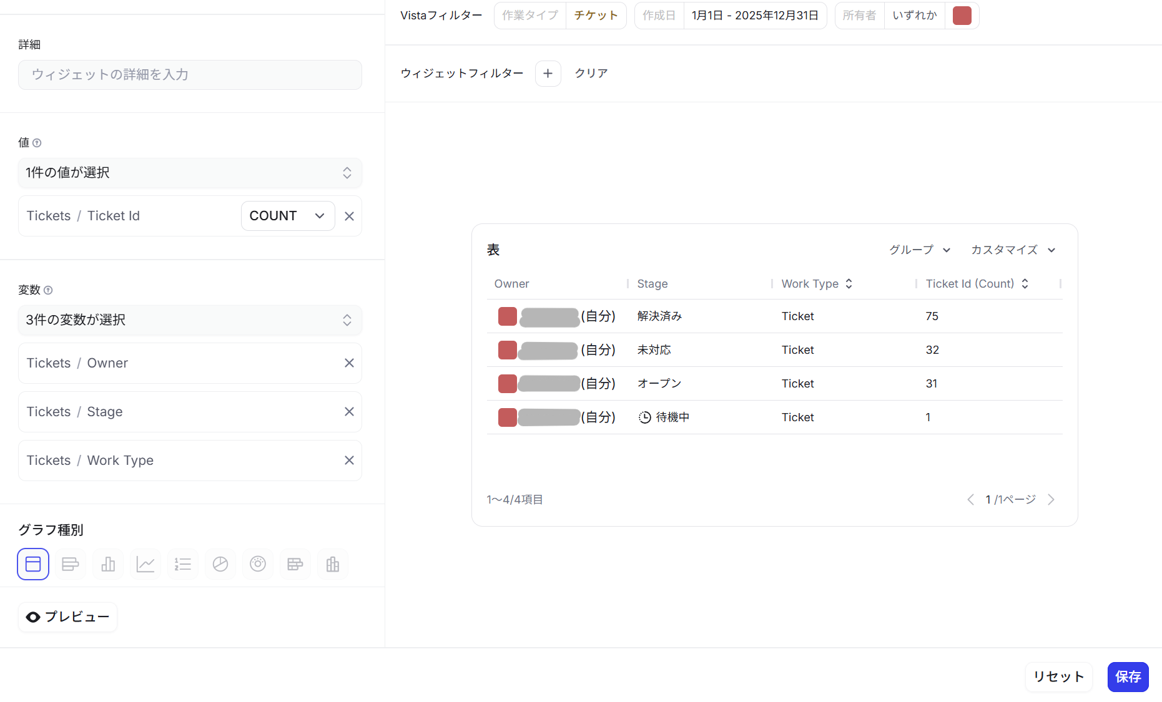Click the リセット button
This screenshot has width=1162, height=702.
(1059, 676)
